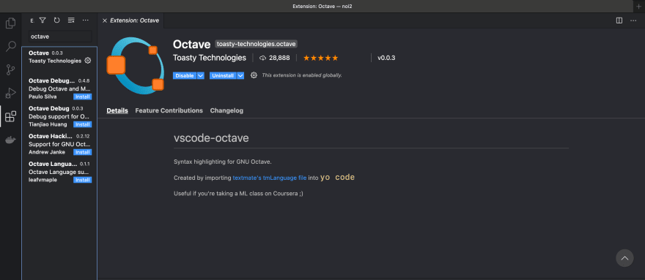
Task: Click the 28,888 install count
Action: (274, 58)
